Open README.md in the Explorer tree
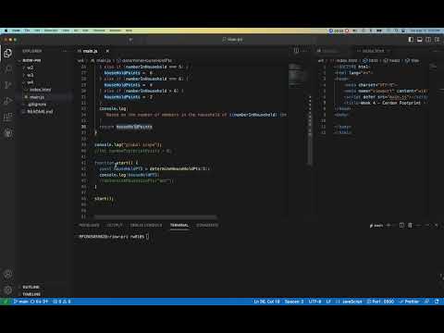This screenshot has height=333, width=444. click(x=40, y=112)
